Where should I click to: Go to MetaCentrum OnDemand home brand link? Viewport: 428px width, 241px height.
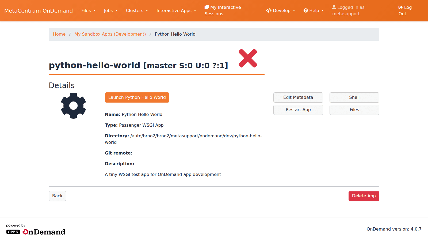coord(39,10)
